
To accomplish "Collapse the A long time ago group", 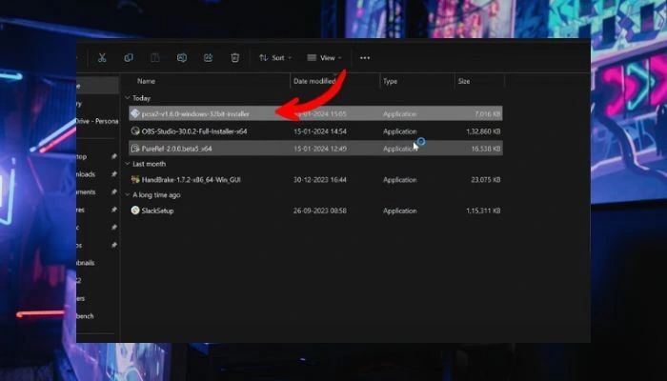I will point(127,194).
